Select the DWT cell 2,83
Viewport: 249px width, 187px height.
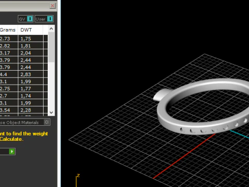click(x=31, y=74)
